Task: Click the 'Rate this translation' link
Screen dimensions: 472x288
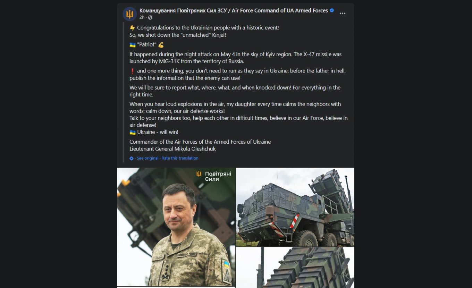Action: (180, 158)
